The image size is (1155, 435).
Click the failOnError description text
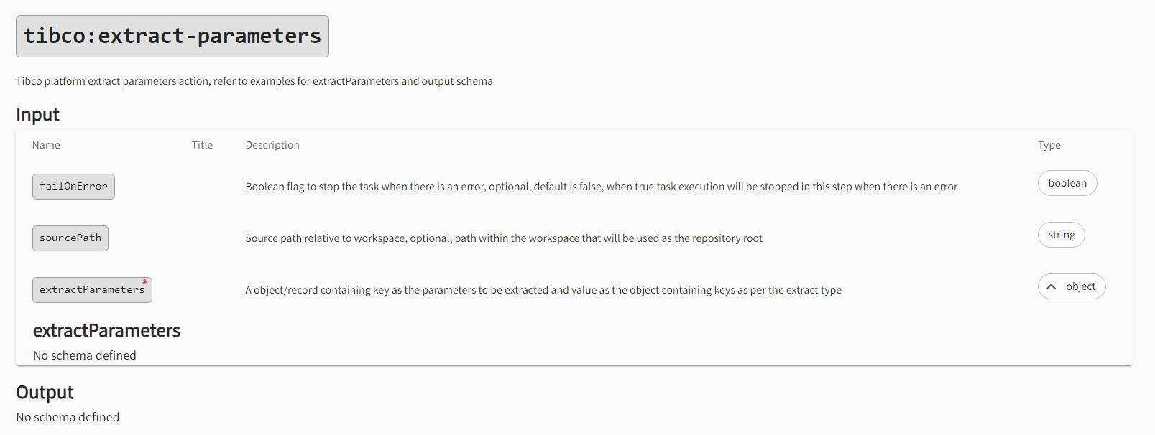pyautogui.click(x=601, y=187)
